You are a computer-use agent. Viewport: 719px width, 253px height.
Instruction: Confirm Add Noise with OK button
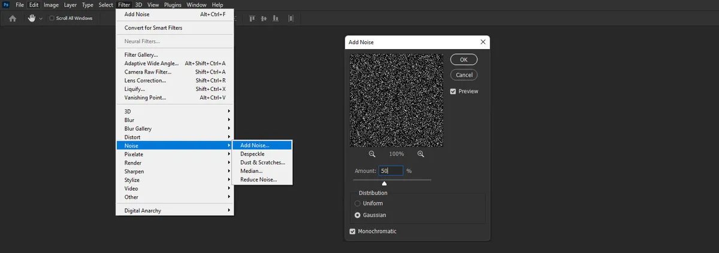click(464, 60)
